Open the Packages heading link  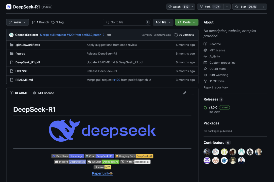(211, 123)
